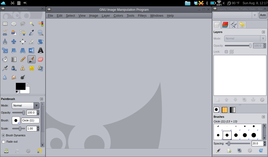Select the Fuzzy Select magic wand tool
Viewport: 268px width, 157px height.
[32, 24]
